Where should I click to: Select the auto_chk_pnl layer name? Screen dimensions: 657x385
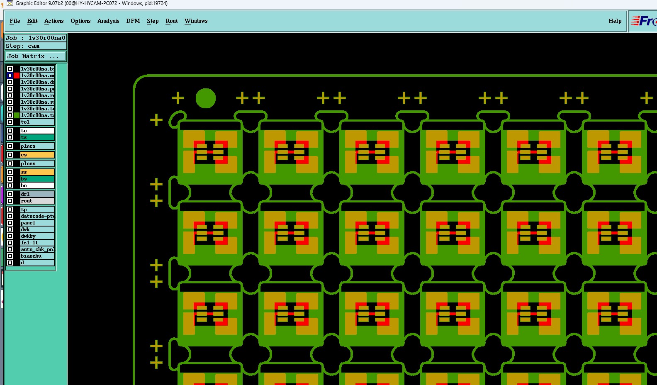point(37,249)
